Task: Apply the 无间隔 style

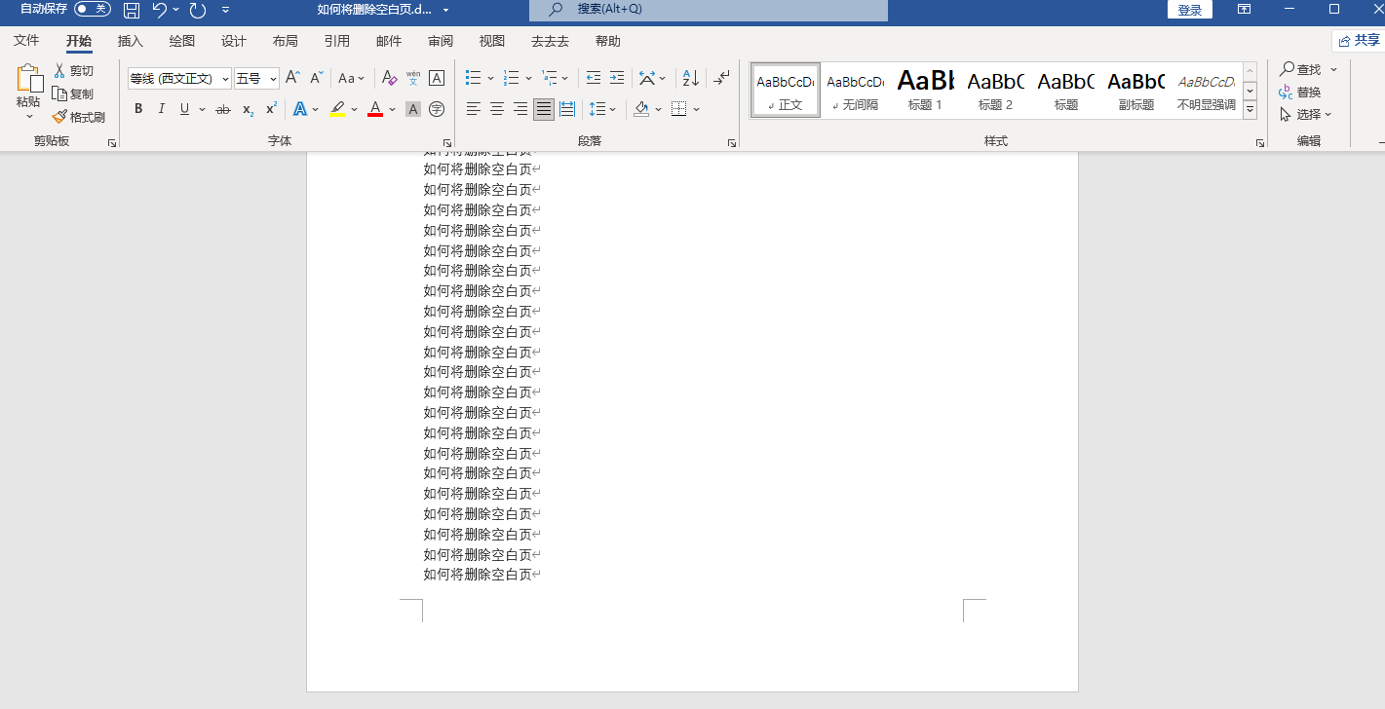Action: (855, 90)
